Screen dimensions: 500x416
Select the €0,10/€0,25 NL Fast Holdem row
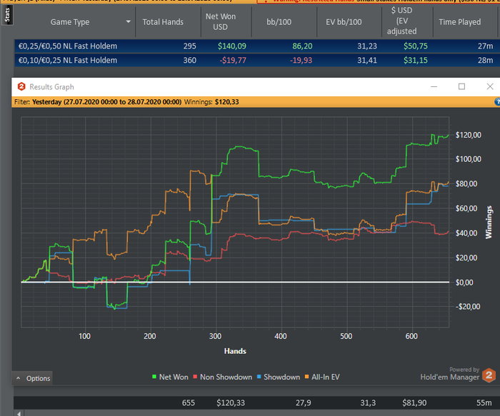point(69,60)
